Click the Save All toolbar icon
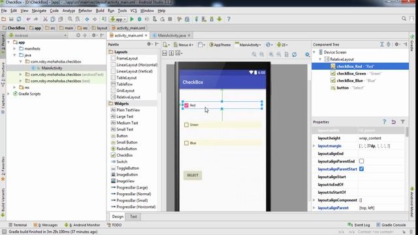This screenshot has width=418, height=235. tap(11, 19)
